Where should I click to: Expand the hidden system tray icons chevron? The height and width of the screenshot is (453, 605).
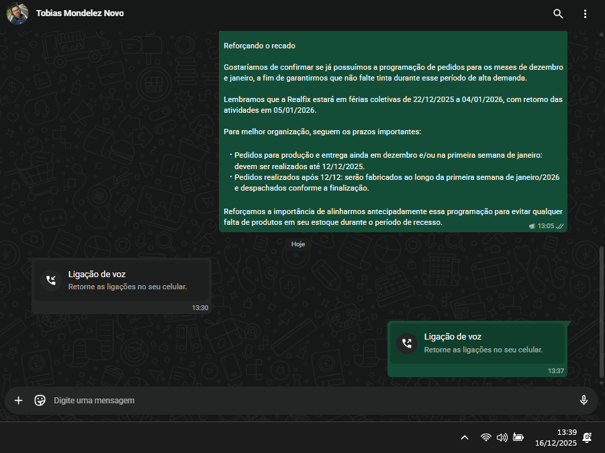464,438
